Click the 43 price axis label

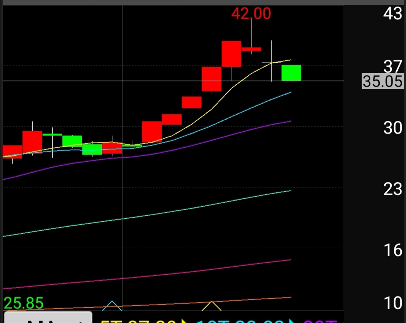392,14
